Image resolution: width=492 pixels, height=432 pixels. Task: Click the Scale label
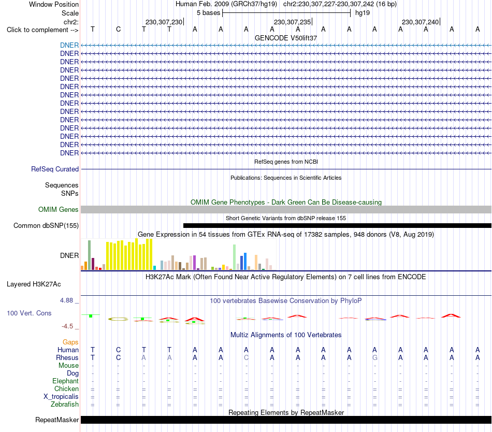(70, 13)
